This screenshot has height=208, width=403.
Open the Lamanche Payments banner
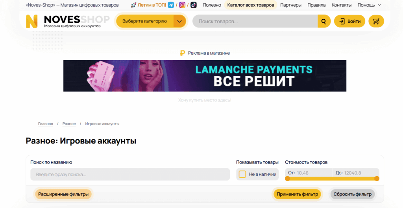(x=205, y=76)
